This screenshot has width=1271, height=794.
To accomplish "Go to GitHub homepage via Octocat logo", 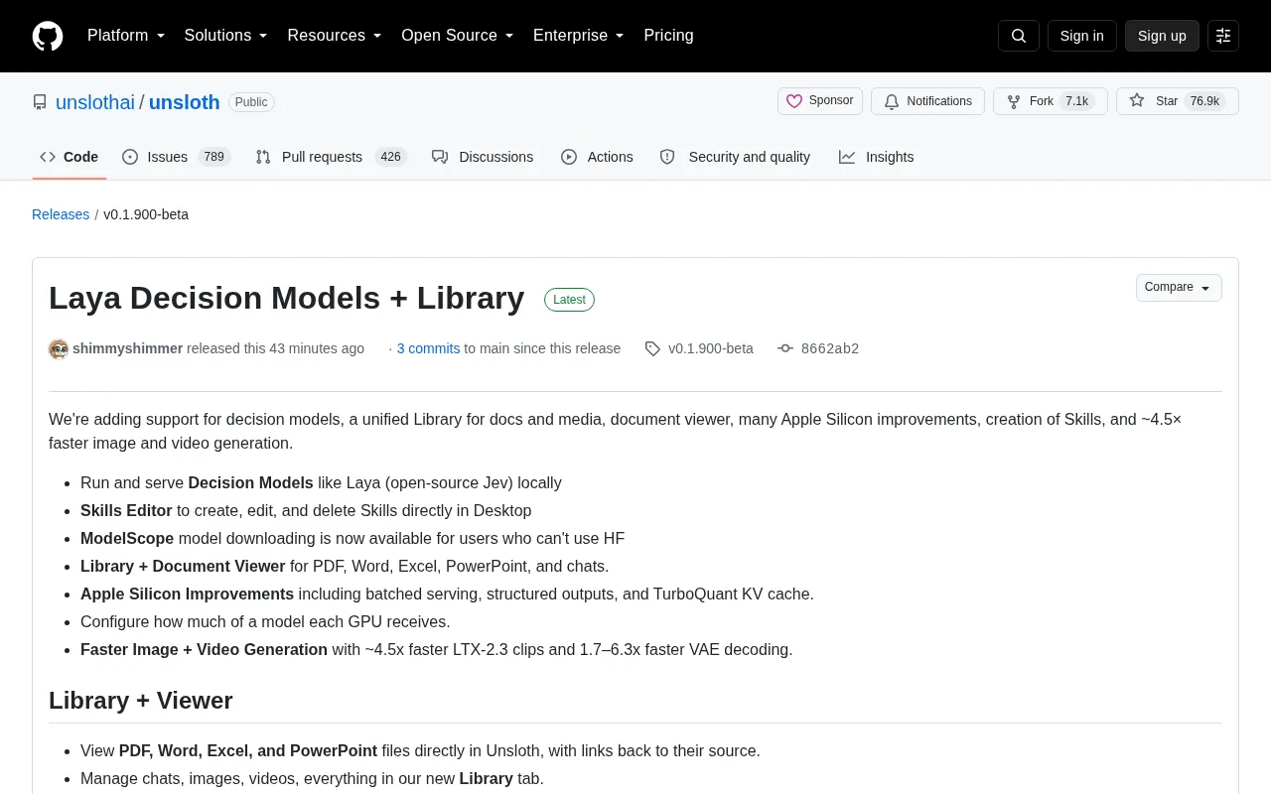I will pos(48,36).
